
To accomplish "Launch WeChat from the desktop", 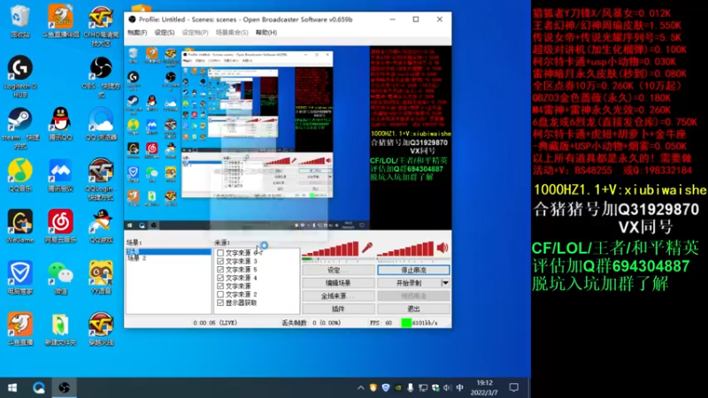I will point(60,278).
